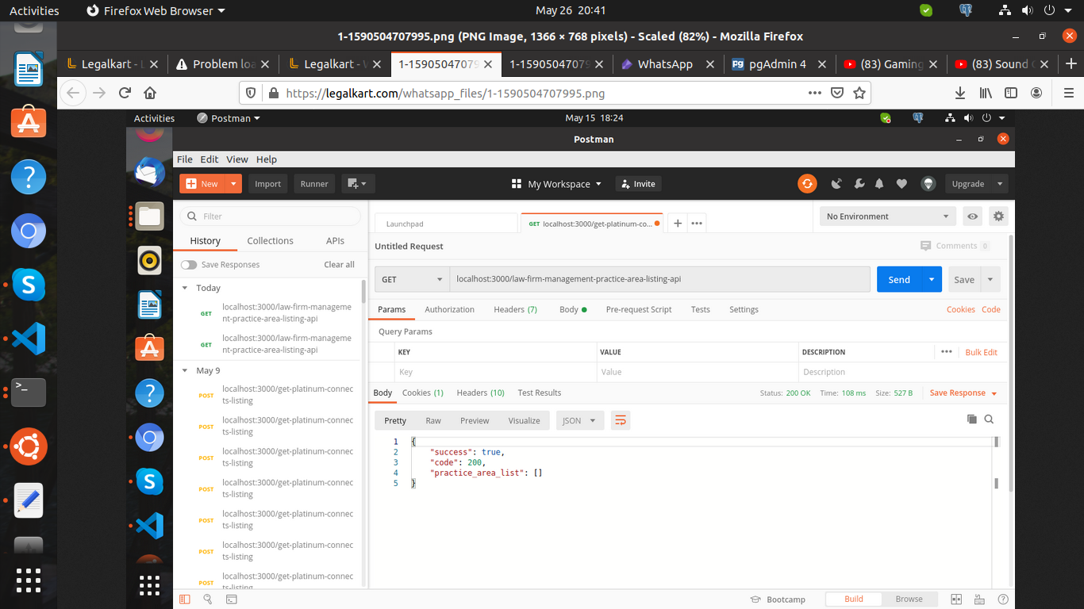Open the Authorization tab
The width and height of the screenshot is (1084, 609).
tap(449, 309)
